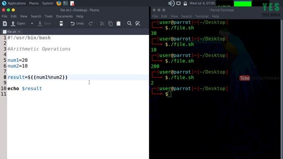Viewport: 283px width, 159px height.
Task: Save the file using the Save button
Action: click(x=45, y=23)
